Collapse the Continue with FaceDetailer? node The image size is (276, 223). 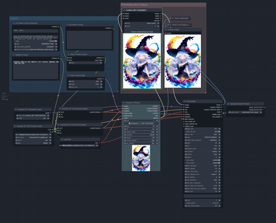pyautogui.click(x=124, y=10)
